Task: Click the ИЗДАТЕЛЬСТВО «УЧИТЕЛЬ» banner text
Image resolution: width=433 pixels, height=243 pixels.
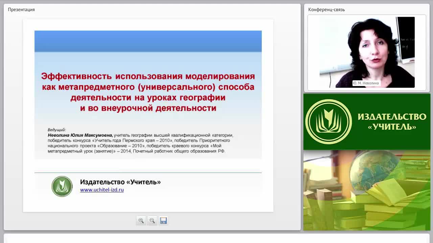Action: (392, 122)
